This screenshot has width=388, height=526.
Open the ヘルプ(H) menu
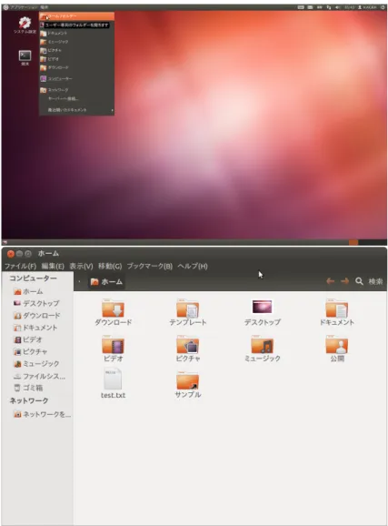click(x=193, y=267)
